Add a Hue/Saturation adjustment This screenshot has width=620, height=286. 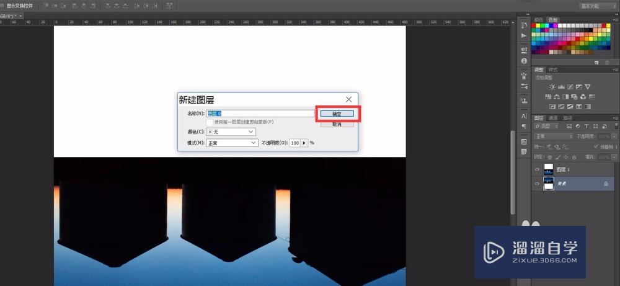(x=548, y=97)
